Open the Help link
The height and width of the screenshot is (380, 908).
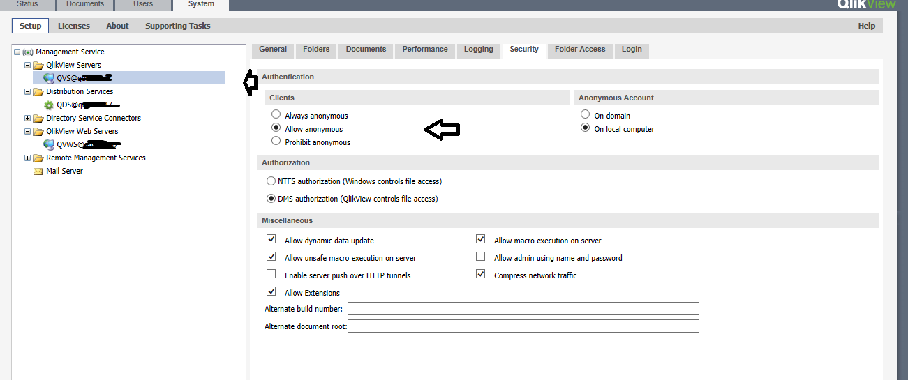pyautogui.click(x=866, y=26)
